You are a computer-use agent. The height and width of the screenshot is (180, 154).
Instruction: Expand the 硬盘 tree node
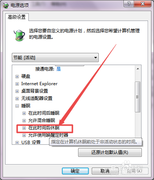17,76
